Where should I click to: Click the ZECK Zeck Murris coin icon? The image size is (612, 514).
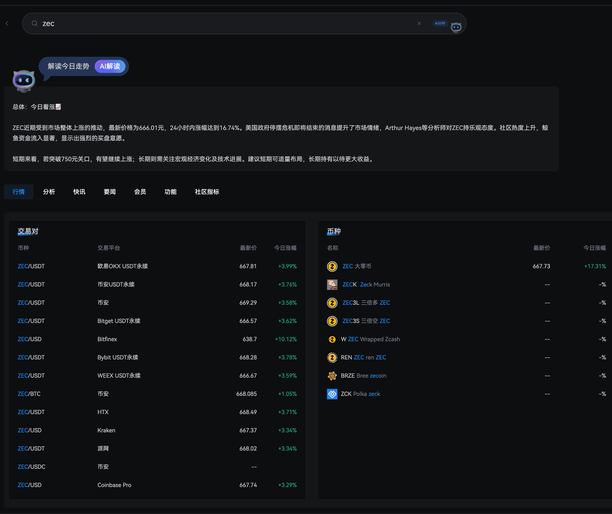pyautogui.click(x=332, y=284)
